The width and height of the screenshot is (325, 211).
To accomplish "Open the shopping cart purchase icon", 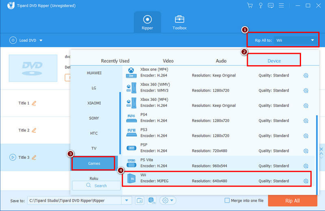I will (250, 5).
